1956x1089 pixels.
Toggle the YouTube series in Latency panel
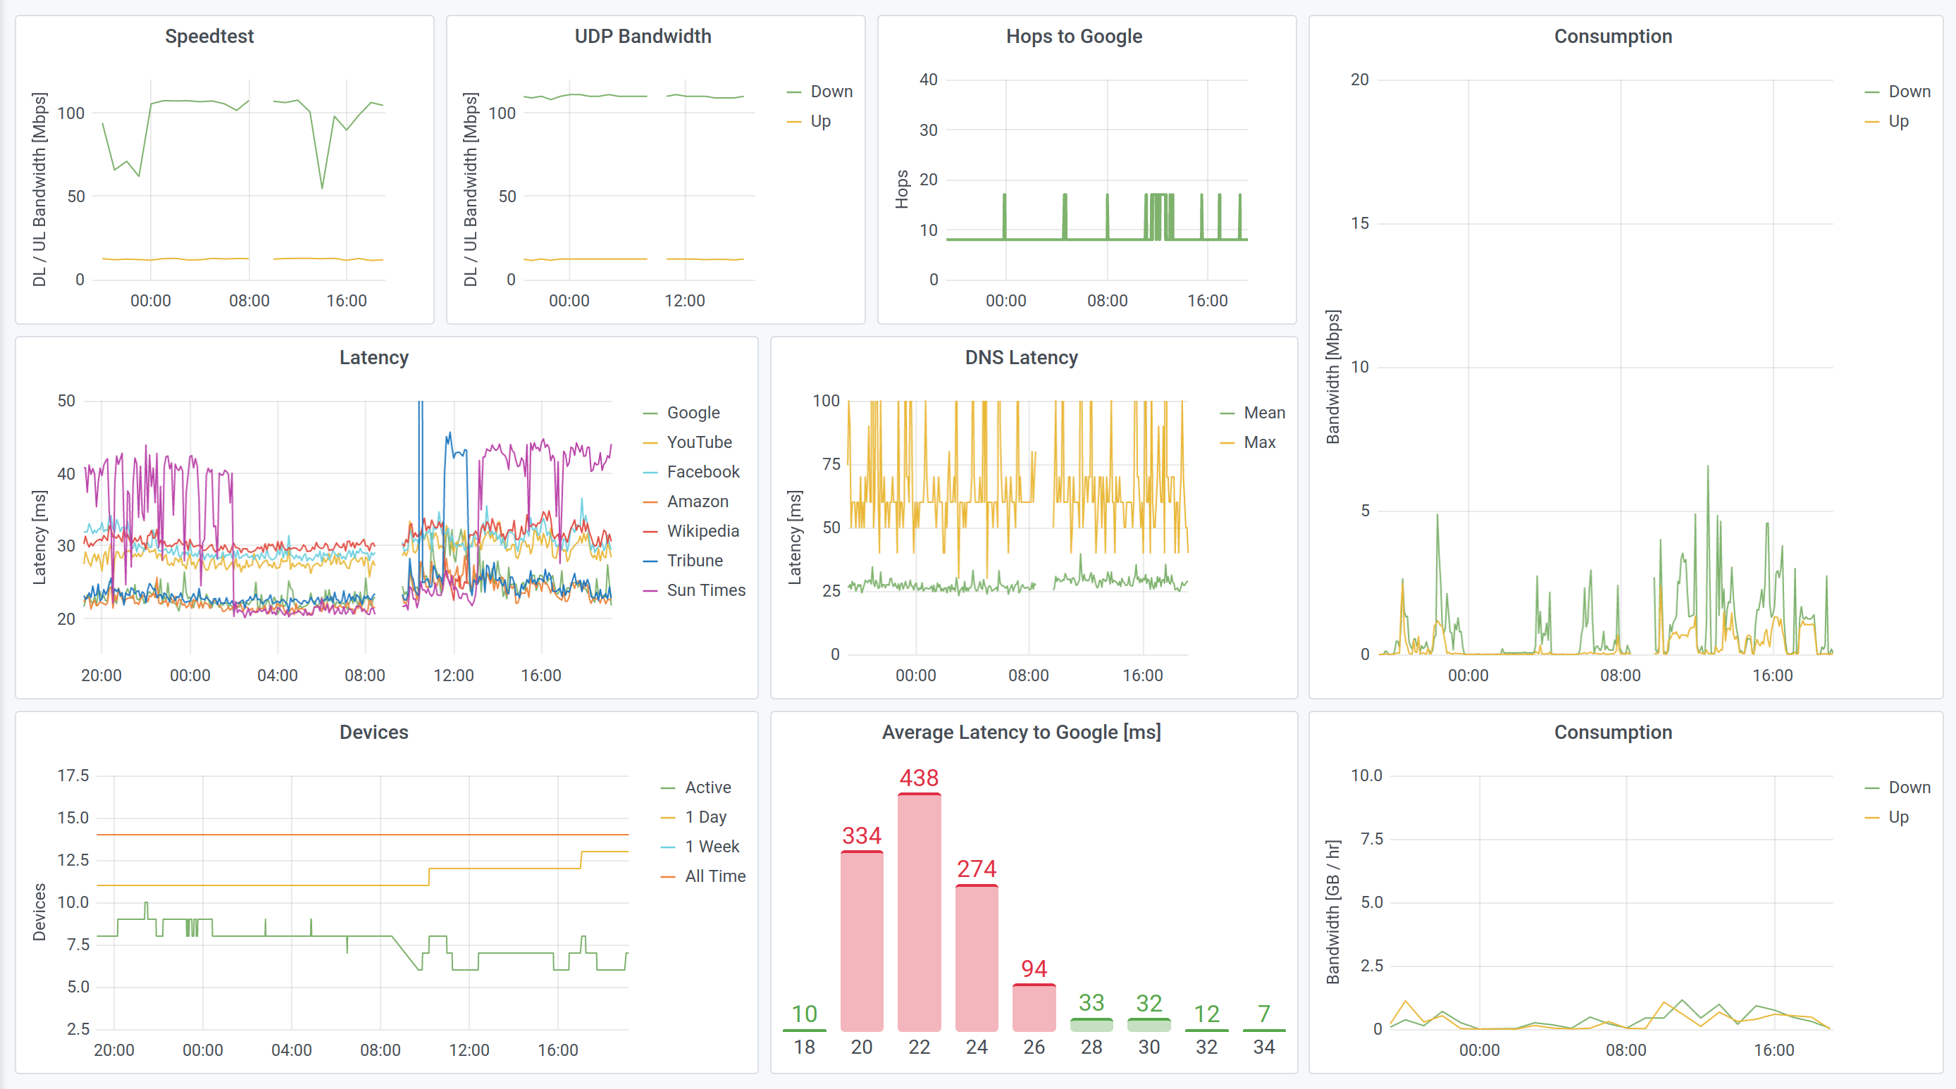[x=698, y=442]
